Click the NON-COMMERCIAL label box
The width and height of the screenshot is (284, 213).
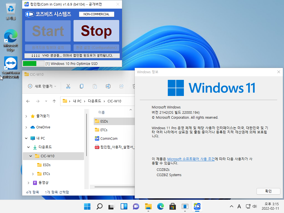coord(96,14)
